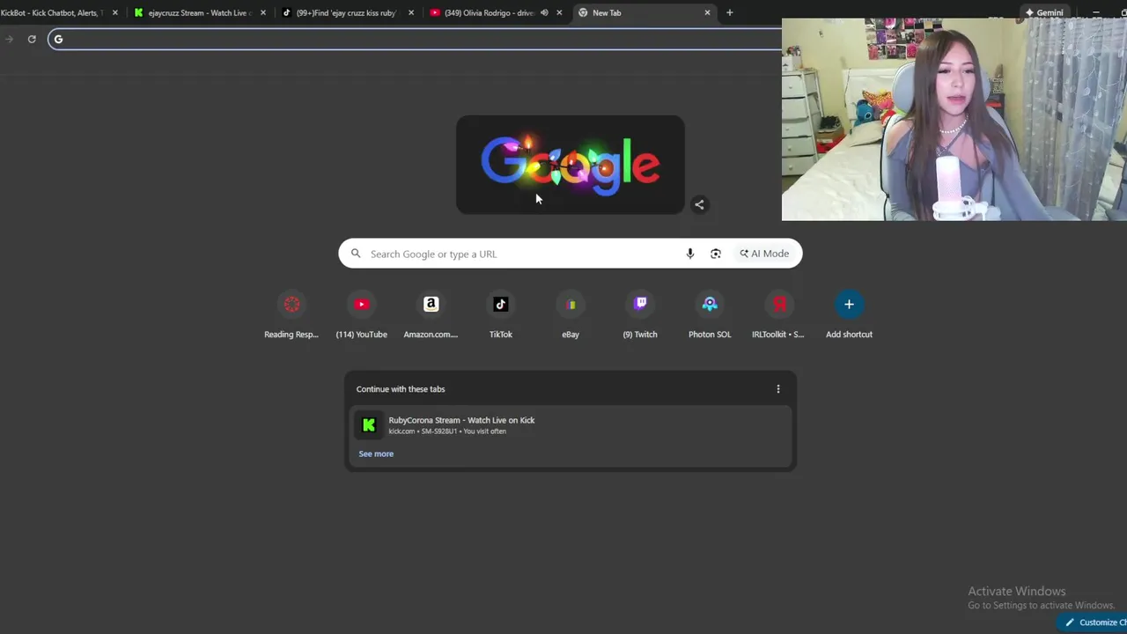
Task: Click the Customize Chrome button
Action: tap(1093, 622)
